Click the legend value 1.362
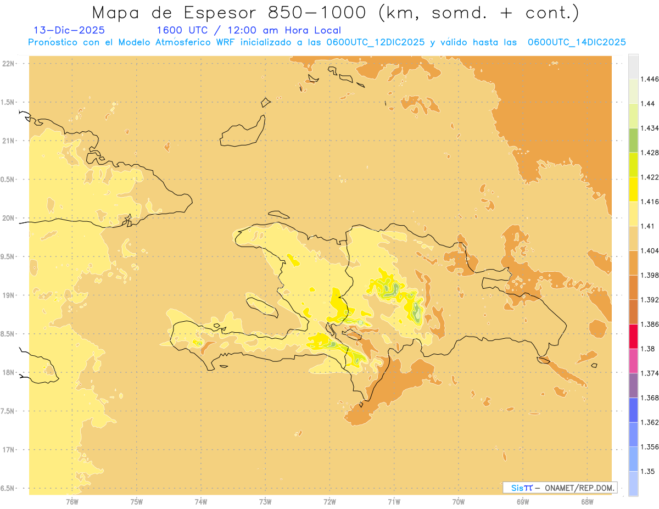 pos(650,422)
